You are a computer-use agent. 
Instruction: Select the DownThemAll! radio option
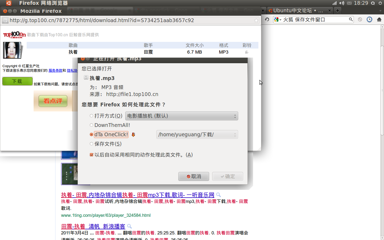pos(91,125)
